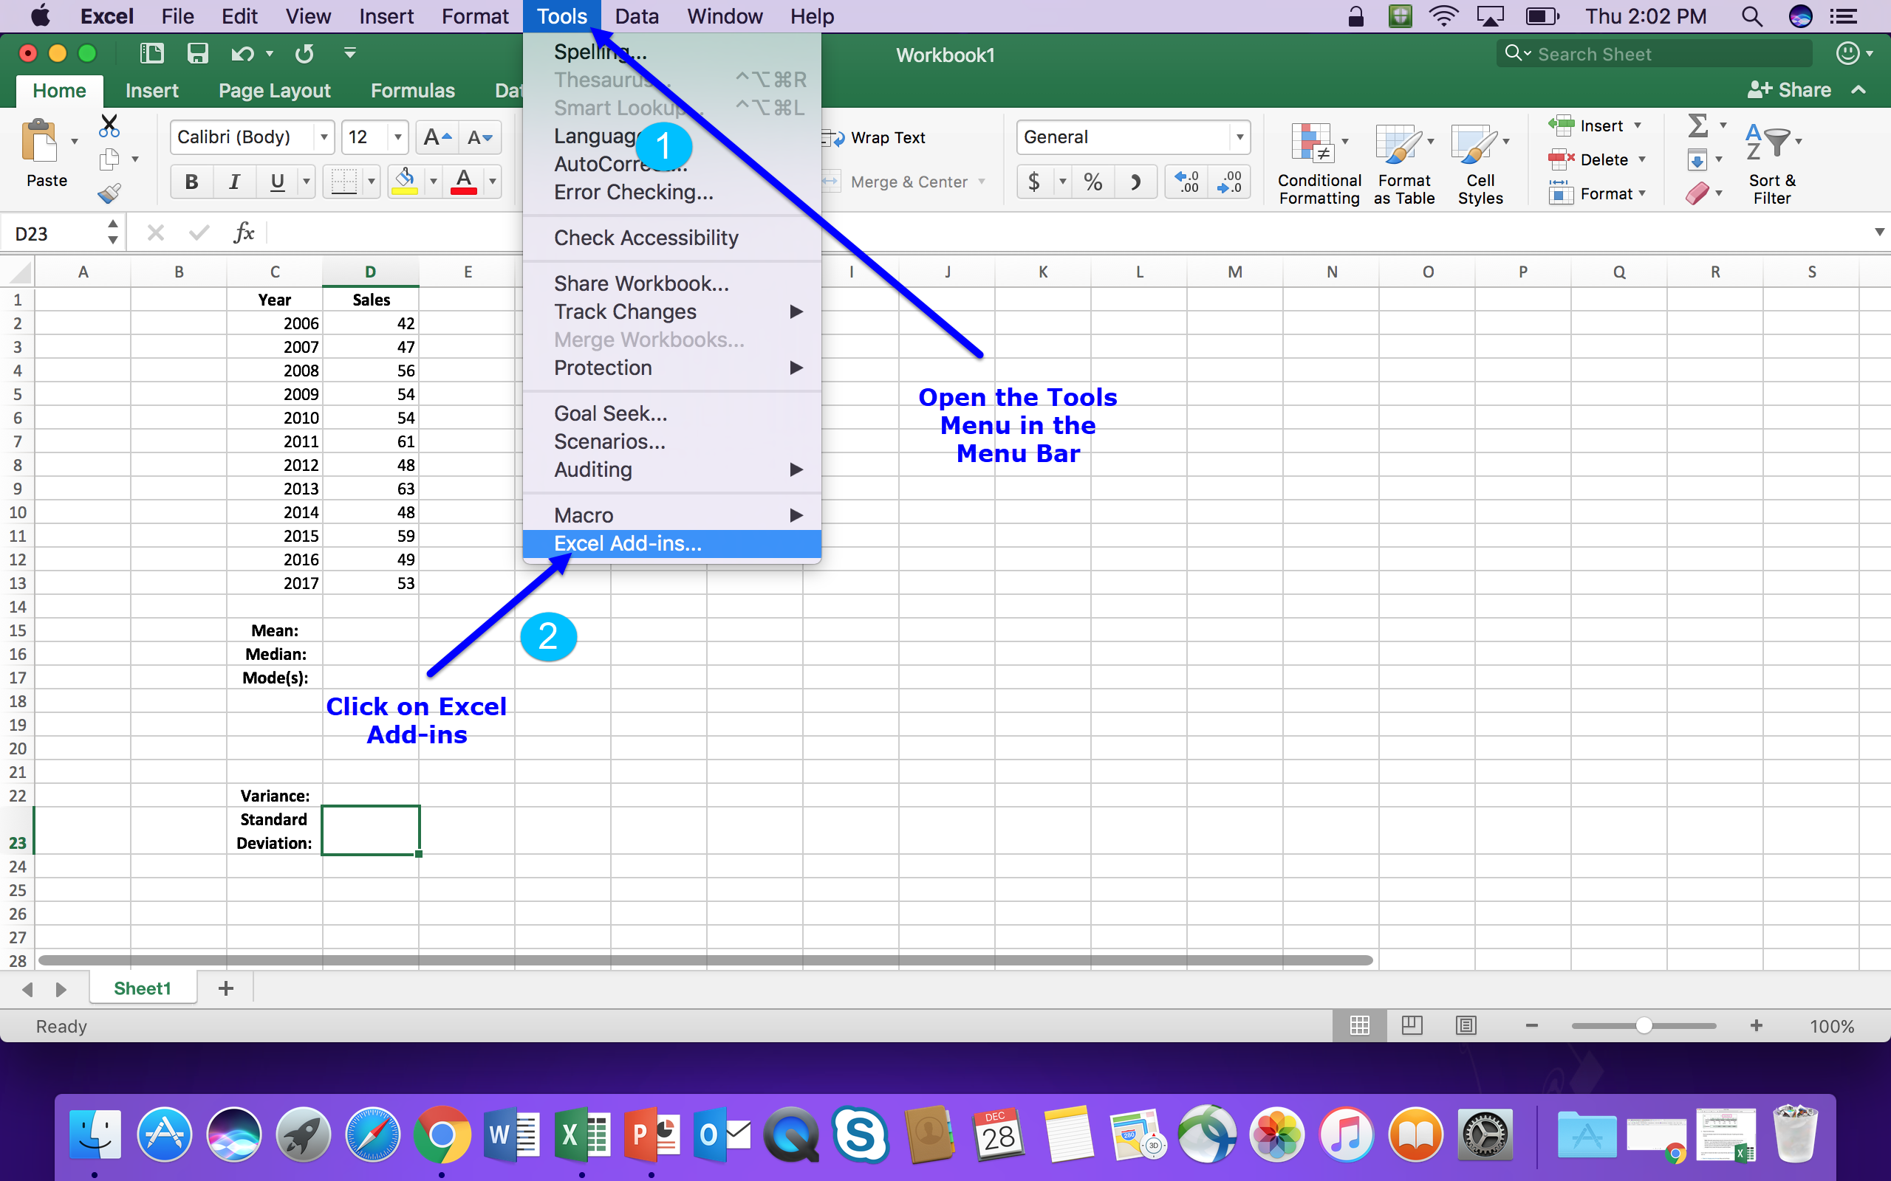Click the Percent Style icon
1891x1181 pixels.
coord(1092,182)
